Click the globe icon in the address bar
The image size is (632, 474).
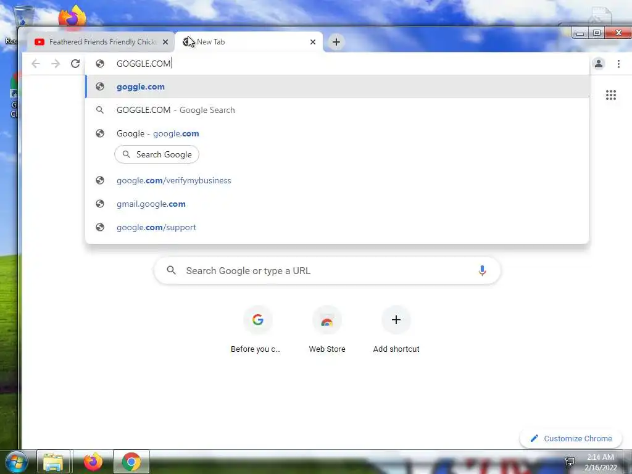100,64
